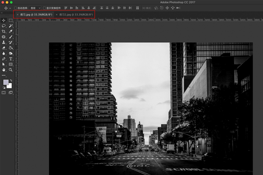Select the Rectangular Marquee tool
Viewport: 263px width, 175px height.
11,20
